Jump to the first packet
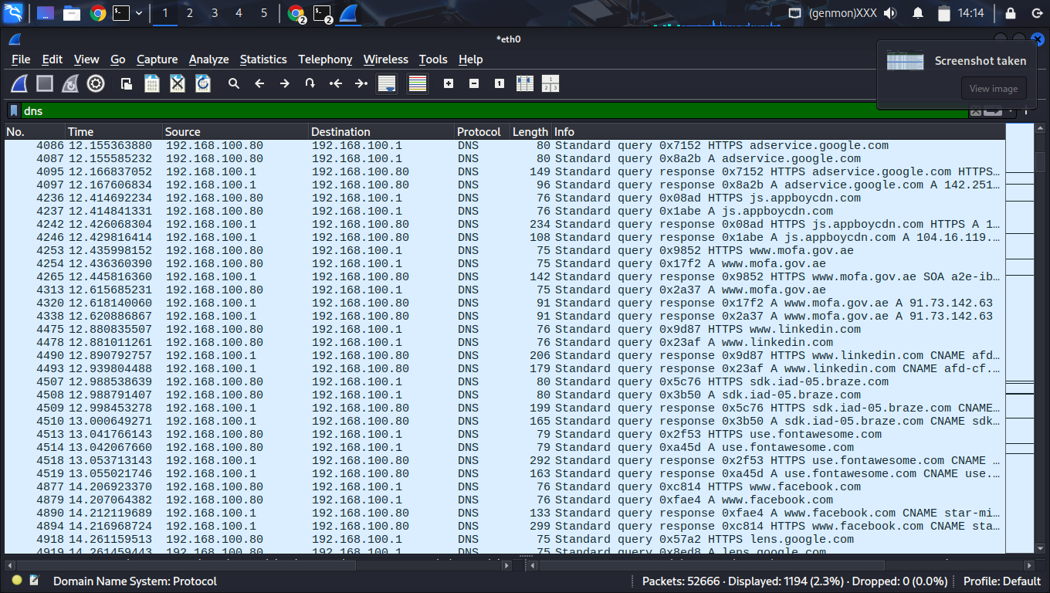This screenshot has height=593, width=1050. pyautogui.click(x=336, y=83)
